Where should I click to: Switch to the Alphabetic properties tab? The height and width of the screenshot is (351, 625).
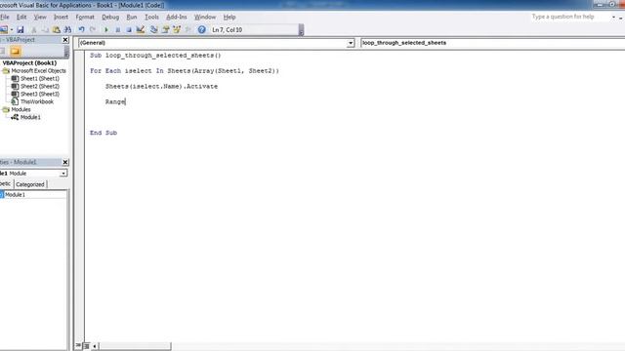(6, 184)
